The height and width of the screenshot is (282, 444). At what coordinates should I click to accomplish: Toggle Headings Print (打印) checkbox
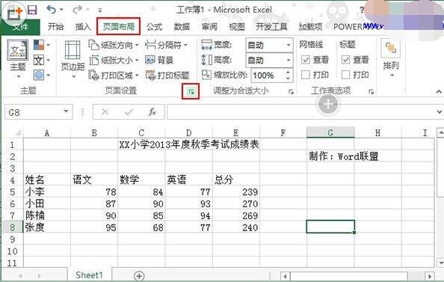pos(345,75)
